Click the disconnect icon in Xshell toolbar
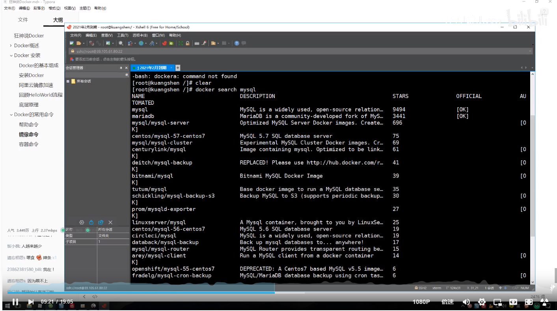The width and height of the screenshot is (557, 311). tap(91, 43)
